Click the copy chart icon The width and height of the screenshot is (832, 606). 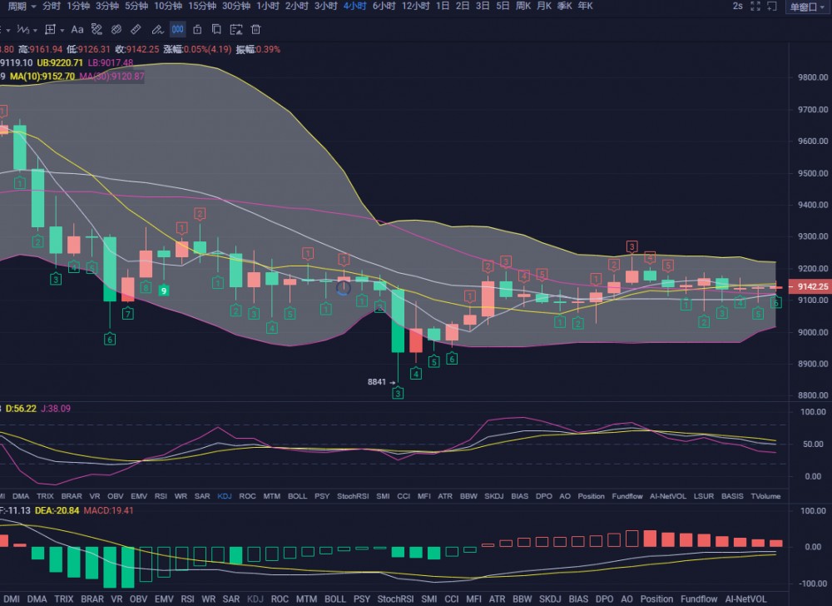(x=216, y=29)
